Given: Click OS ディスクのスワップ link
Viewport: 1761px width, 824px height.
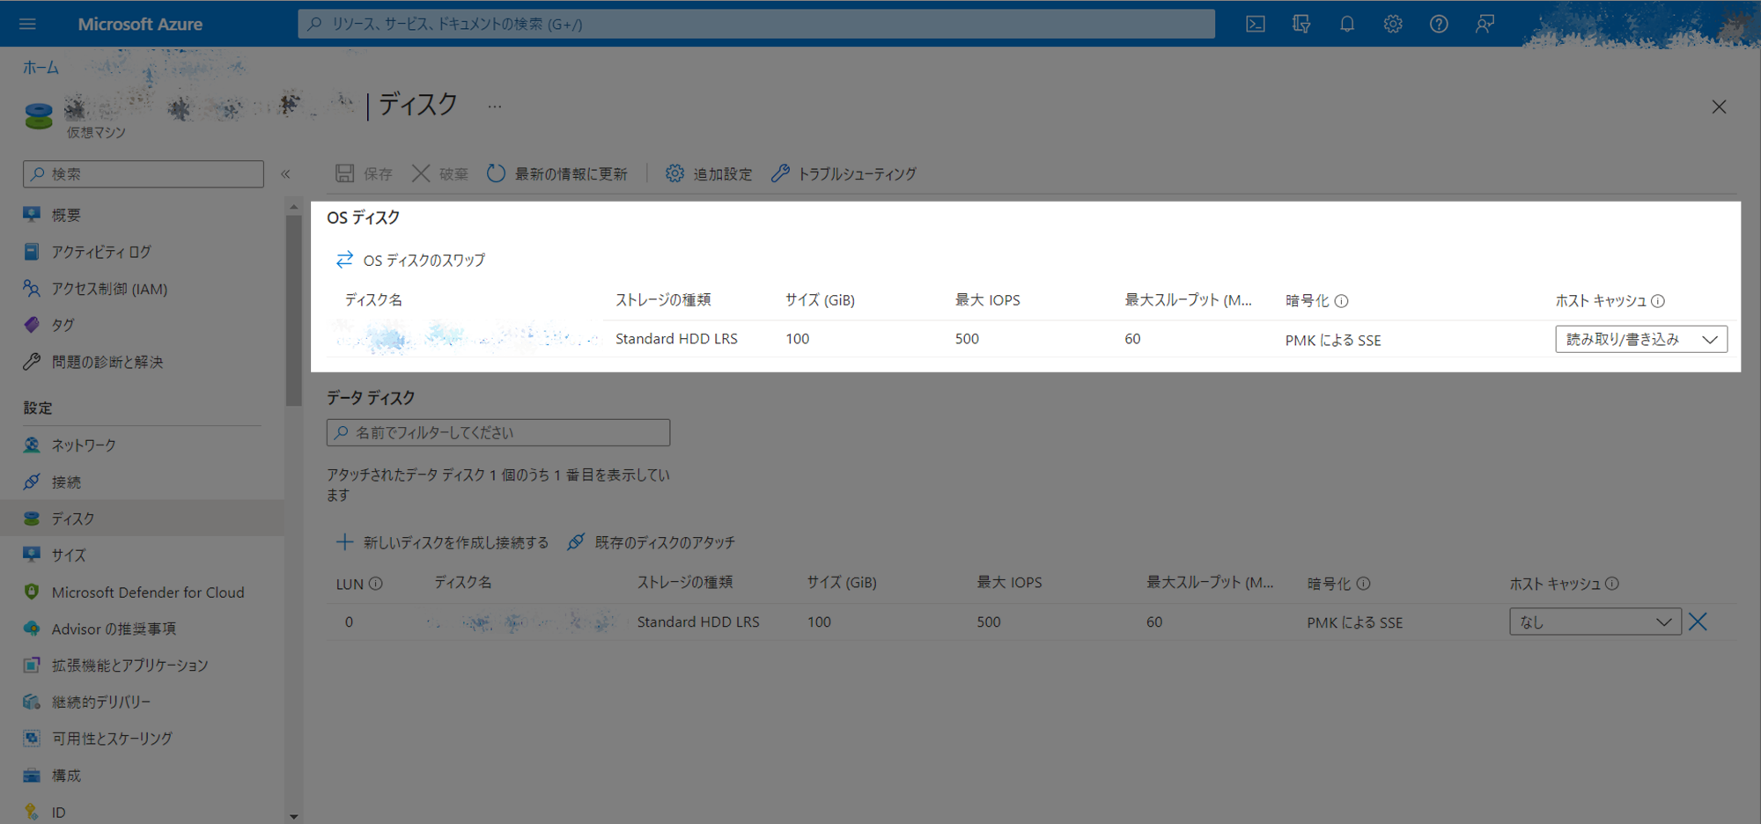Looking at the screenshot, I should tap(410, 260).
